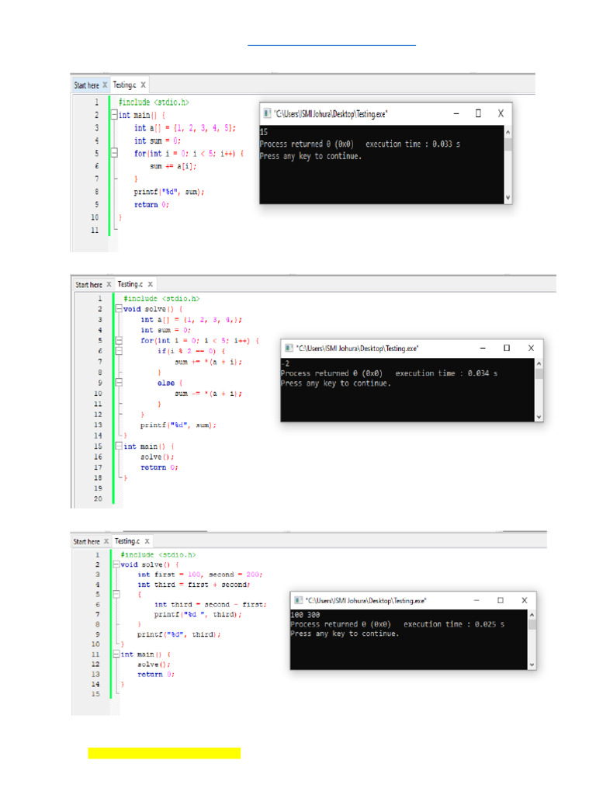Minimize the console window showing 100 300
This screenshot has height=795, width=596.
[x=476, y=600]
